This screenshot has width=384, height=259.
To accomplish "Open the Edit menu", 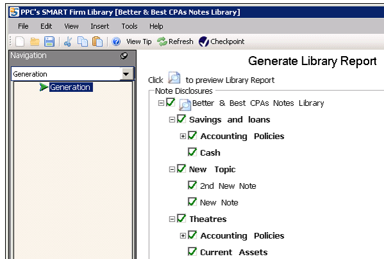I will point(46,26).
